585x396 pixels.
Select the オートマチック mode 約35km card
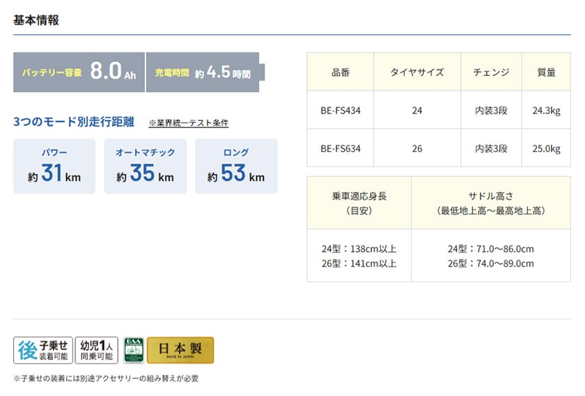tap(145, 166)
